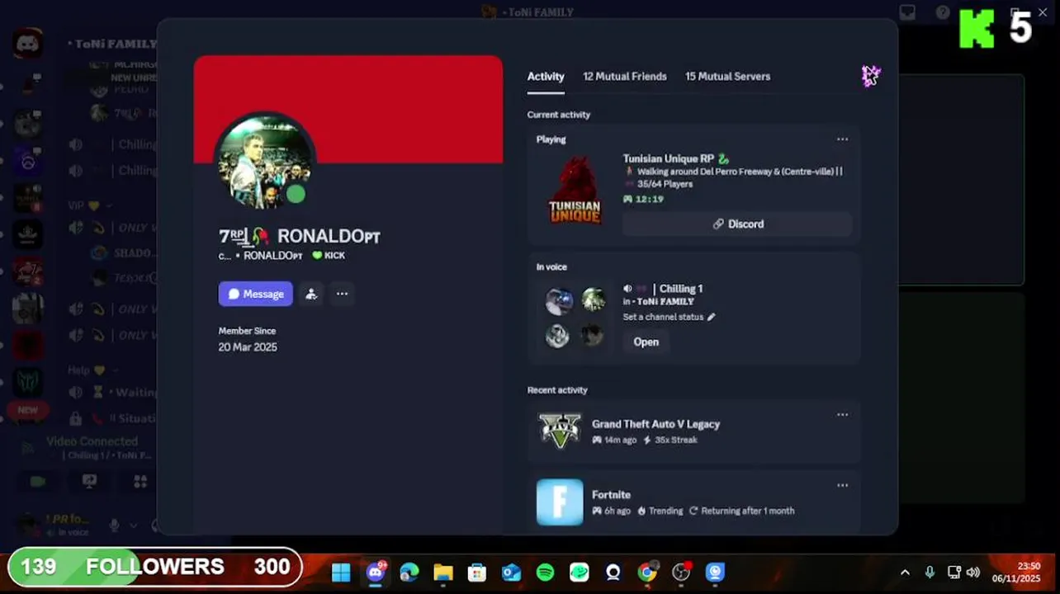1060x594 pixels.
Task: Open the more menu beside the friend icon
Action: (x=342, y=294)
